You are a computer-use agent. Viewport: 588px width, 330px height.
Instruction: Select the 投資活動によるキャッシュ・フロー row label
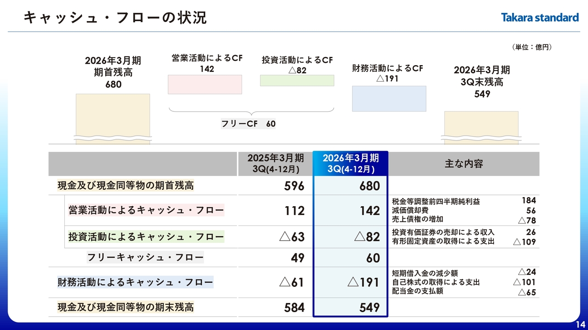(x=146, y=237)
